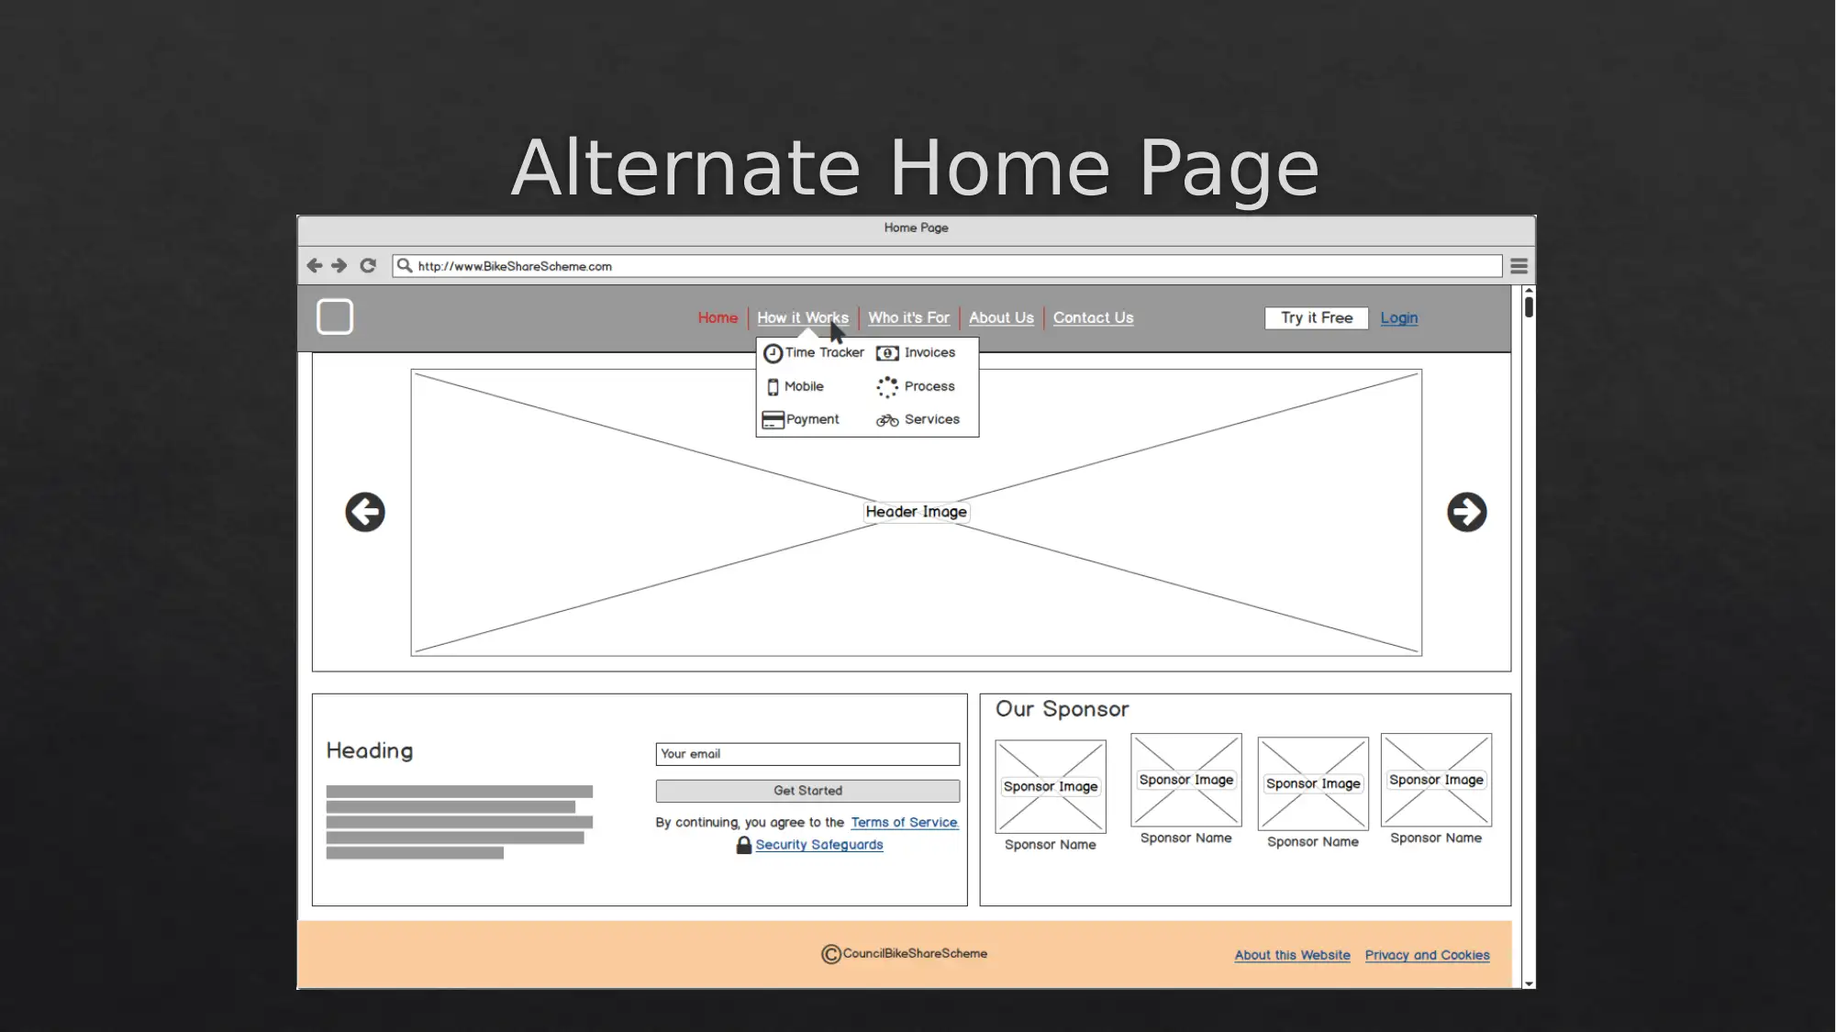Open the Who it's For navigation menu
Screen dimensions: 1836x1032
click(x=908, y=317)
